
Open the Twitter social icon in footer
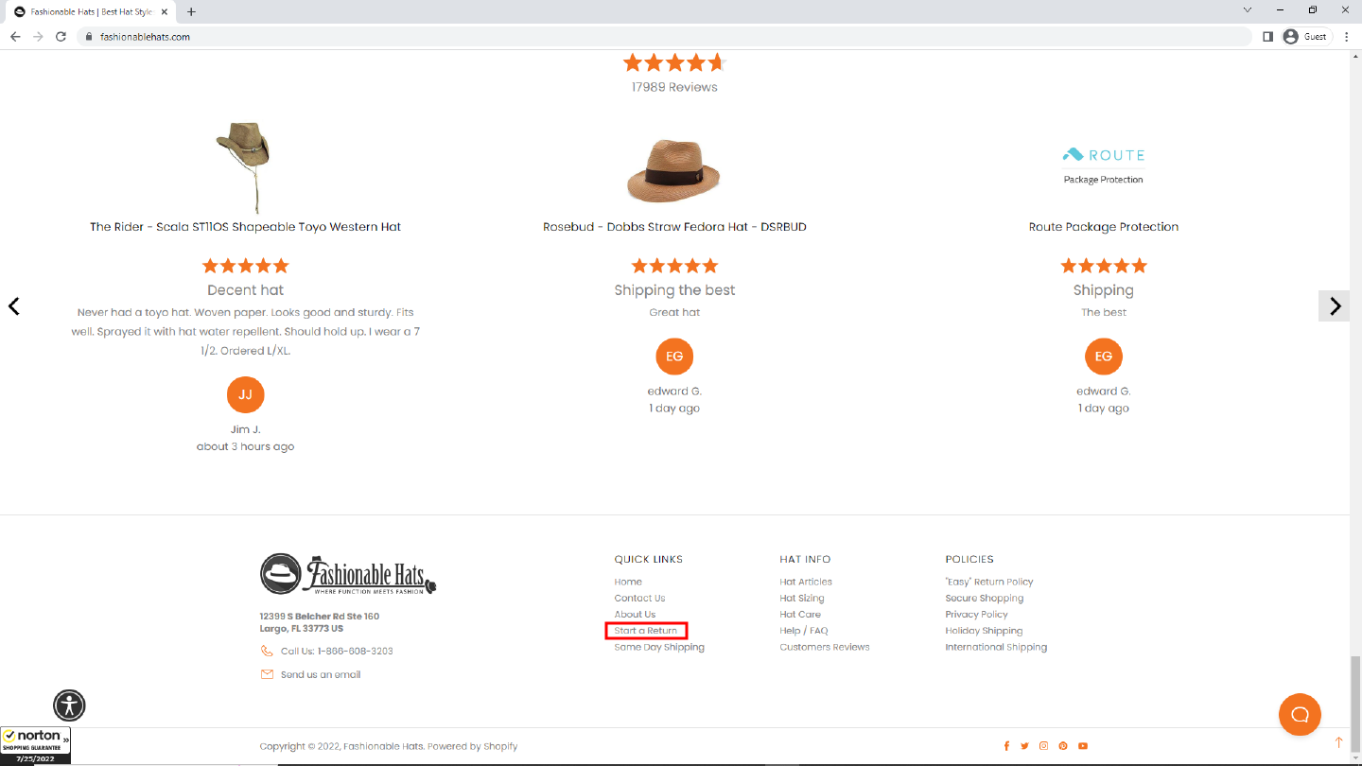point(1024,746)
